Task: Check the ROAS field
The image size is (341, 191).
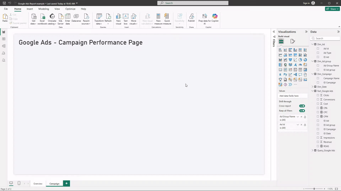Action: (x=318, y=146)
